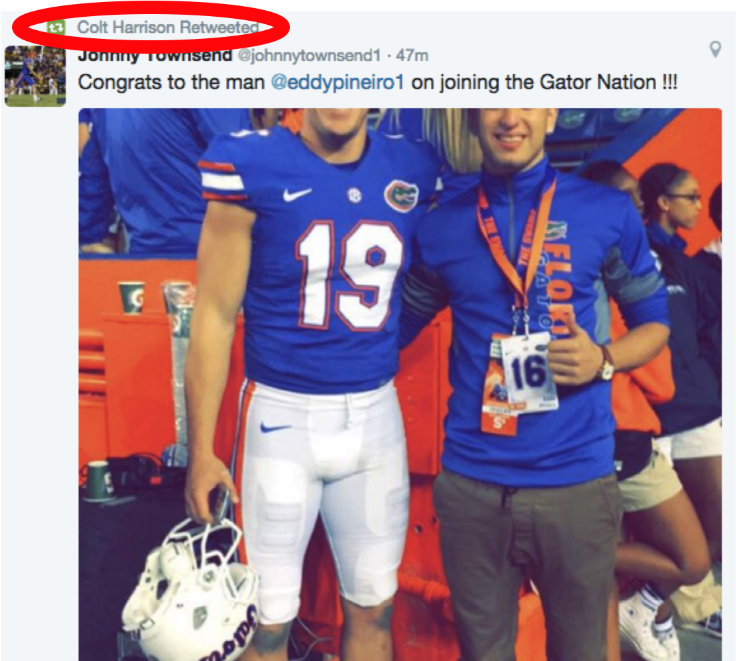Open Johnny Townsend's profile avatar thumbnail
The height and width of the screenshot is (661, 736).
[x=35, y=76]
